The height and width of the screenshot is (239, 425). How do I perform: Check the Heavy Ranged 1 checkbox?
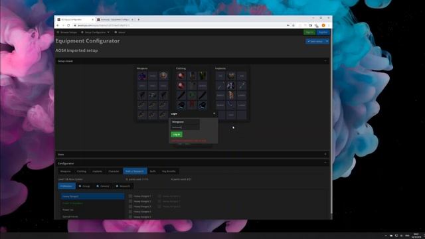[x=130, y=196]
